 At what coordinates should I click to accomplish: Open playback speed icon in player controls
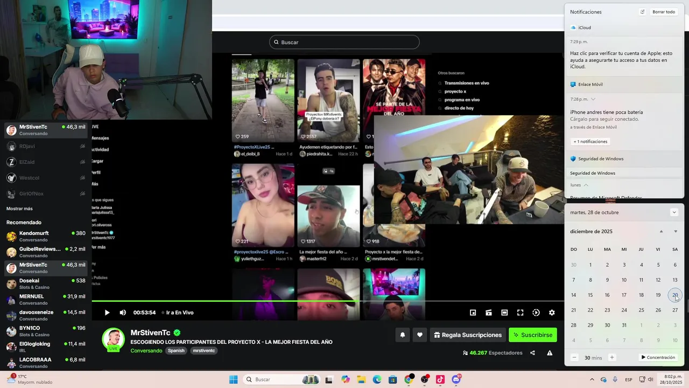pyautogui.click(x=536, y=313)
